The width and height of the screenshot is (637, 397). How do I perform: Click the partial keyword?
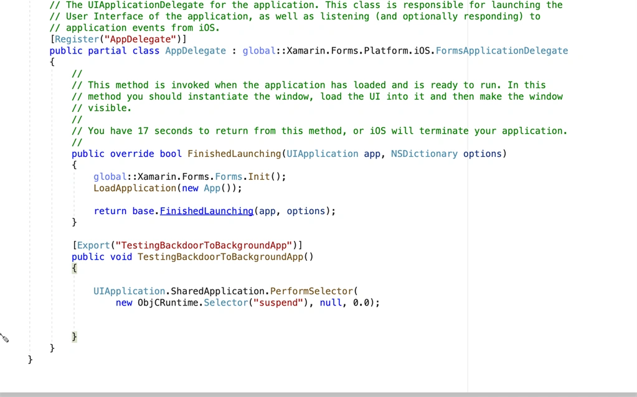[107, 51]
